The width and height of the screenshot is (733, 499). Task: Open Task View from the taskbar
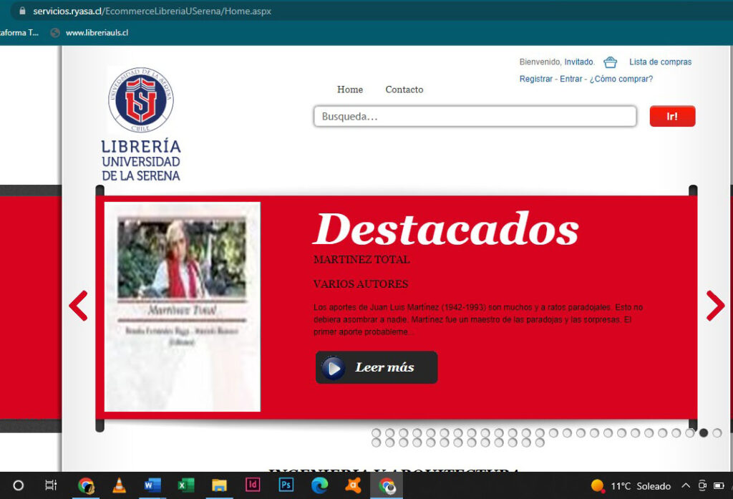[50, 485]
